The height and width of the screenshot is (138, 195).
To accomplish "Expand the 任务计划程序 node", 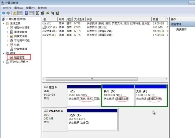I will [8, 28].
